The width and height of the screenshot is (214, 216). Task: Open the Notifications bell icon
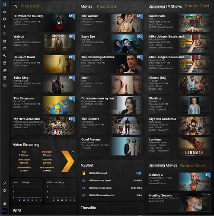click(x=5, y=203)
